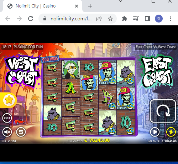Spin the reels with the spin button
This screenshot has width=178, height=164.
click(163, 111)
